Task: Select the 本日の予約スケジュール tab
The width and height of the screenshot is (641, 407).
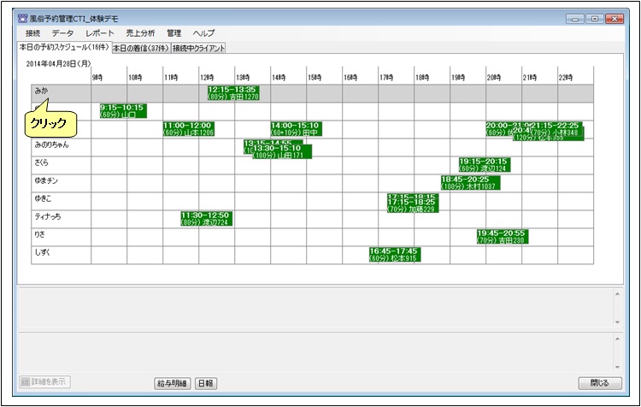Action: [x=63, y=48]
